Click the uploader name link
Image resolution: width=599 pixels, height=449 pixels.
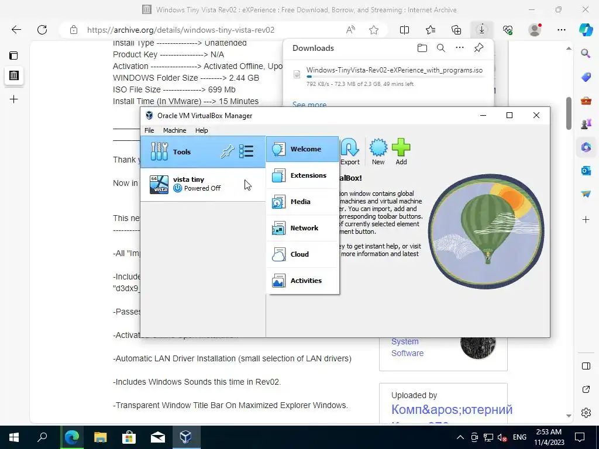(452, 409)
